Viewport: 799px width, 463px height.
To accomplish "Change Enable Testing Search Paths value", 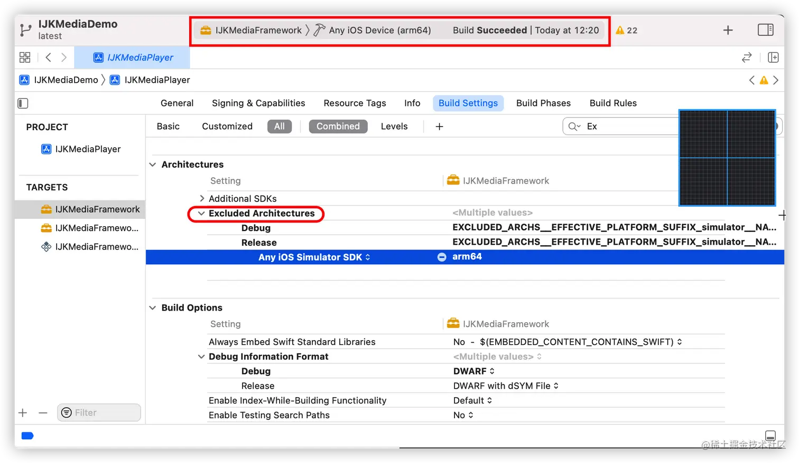I will (463, 416).
